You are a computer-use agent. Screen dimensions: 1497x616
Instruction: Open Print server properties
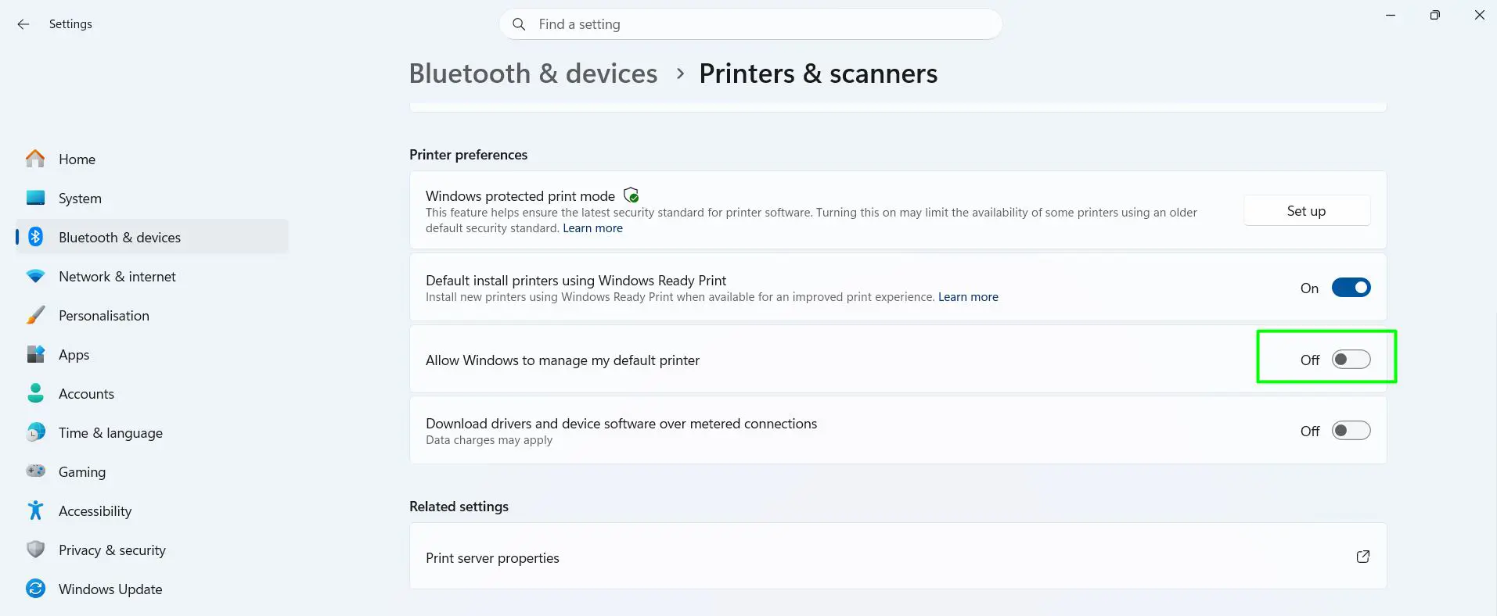(898, 557)
